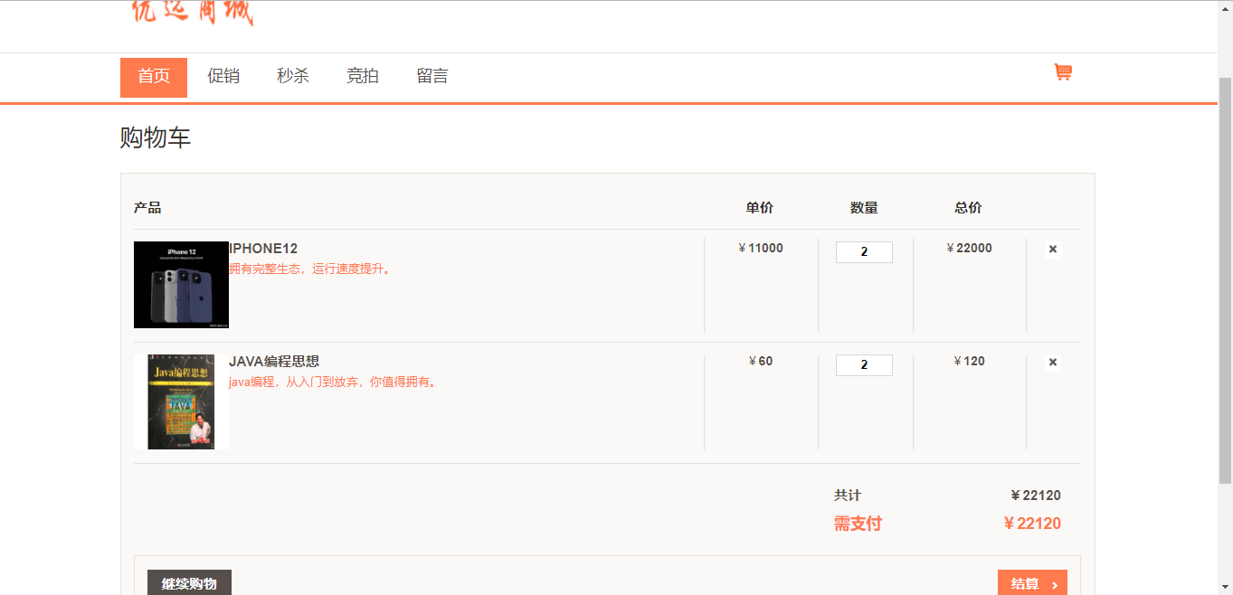This screenshot has width=1233, height=595.
Task: Remove IPHONE12 from cart with X
Action: click(1053, 249)
